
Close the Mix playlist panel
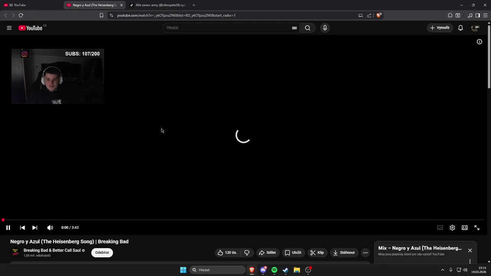click(x=470, y=250)
